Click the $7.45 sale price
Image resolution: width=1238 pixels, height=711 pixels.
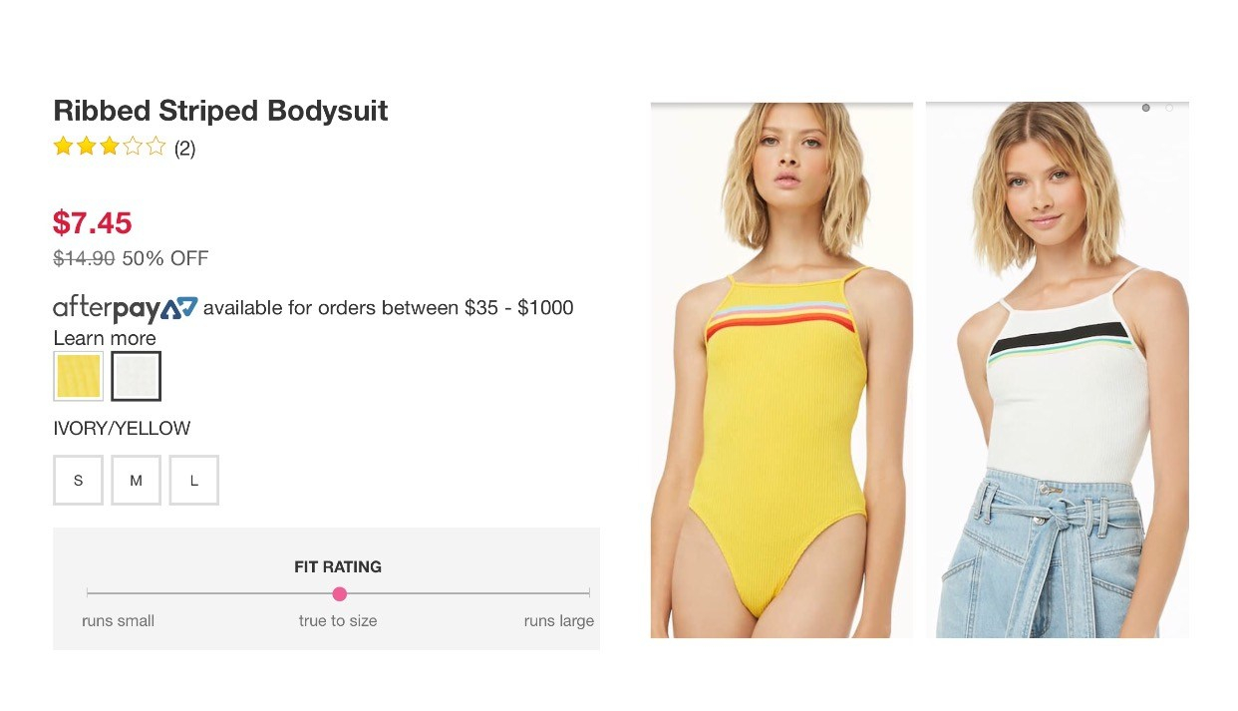tap(92, 222)
